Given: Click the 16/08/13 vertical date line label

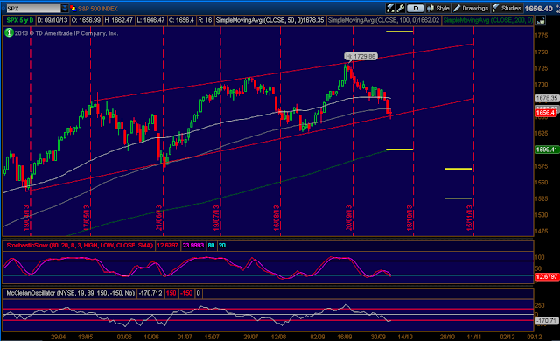Looking at the screenshot, I should click(276, 218).
